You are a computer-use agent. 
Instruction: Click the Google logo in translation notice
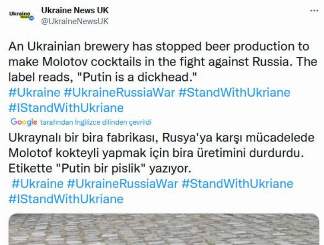coord(24,122)
